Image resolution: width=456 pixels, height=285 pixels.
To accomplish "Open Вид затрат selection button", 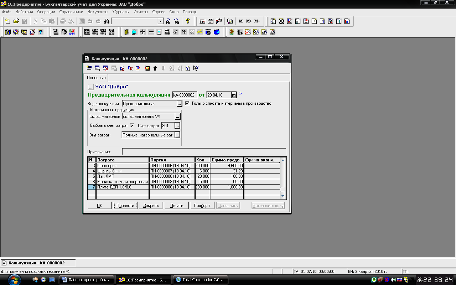I will pos(177,135).
